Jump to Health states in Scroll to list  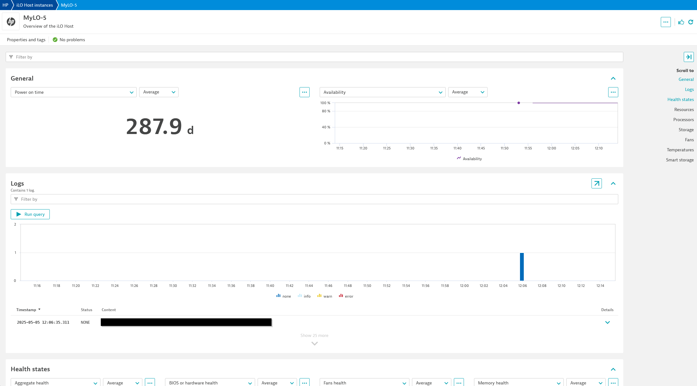(680, 99)
